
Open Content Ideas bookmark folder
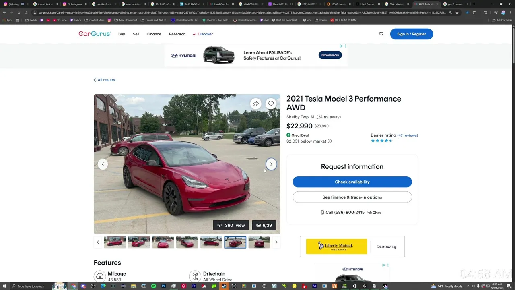pyautogui.click(x=95, y=20)
